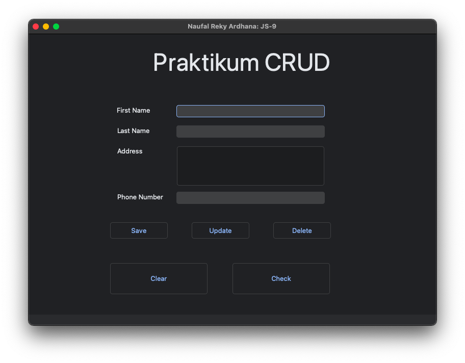Select the Phone Number input field
Screen dimensions: 465x363
[x=250, y=198]
